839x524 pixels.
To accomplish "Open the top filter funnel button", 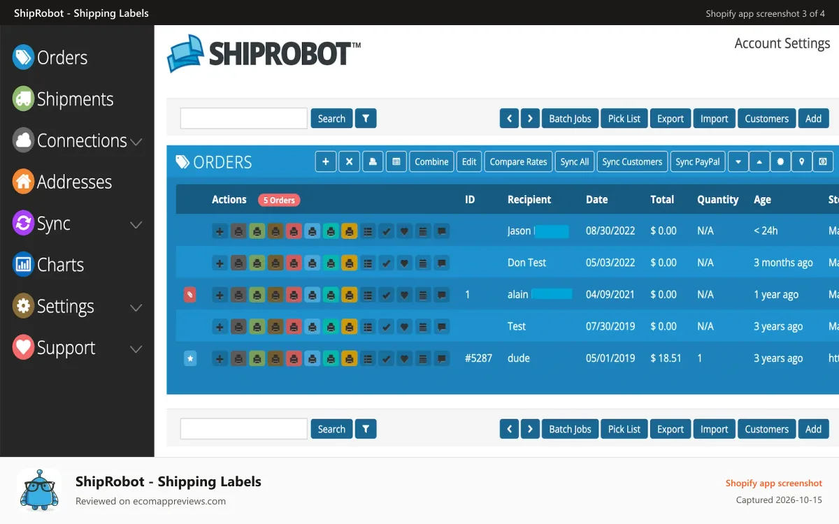I will 366,118.
